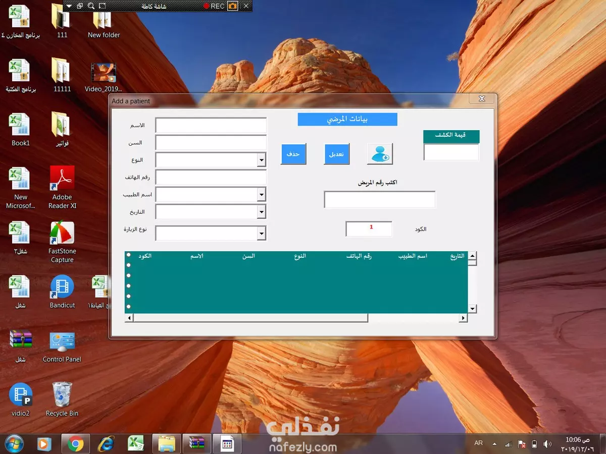Select the third list row radio button

click(129, 275)
